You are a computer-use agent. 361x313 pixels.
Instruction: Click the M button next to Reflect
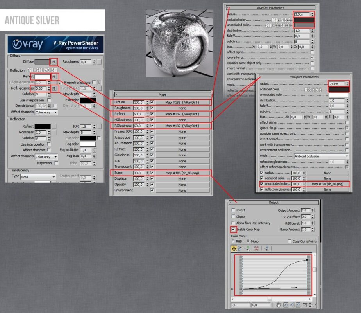tap(54, 76)
